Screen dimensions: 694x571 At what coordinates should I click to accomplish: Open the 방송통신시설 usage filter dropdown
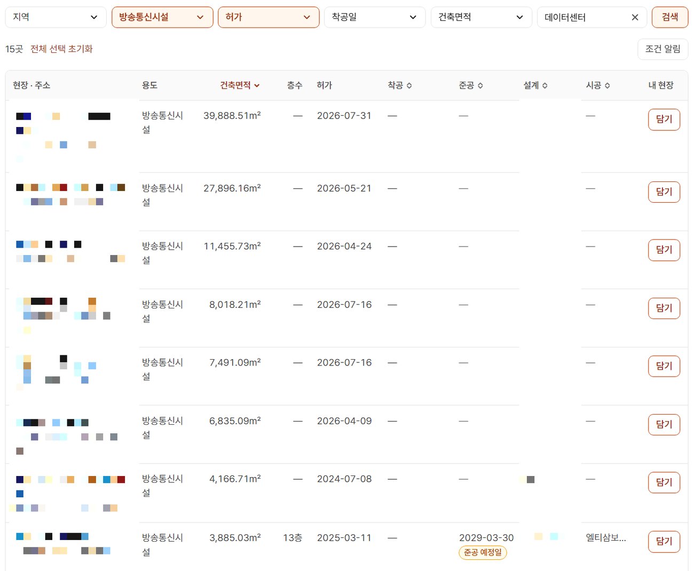[162, 17]
